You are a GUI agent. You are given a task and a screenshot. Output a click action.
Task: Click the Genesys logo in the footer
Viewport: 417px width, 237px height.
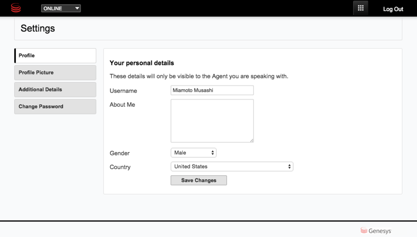coord(376,231)
